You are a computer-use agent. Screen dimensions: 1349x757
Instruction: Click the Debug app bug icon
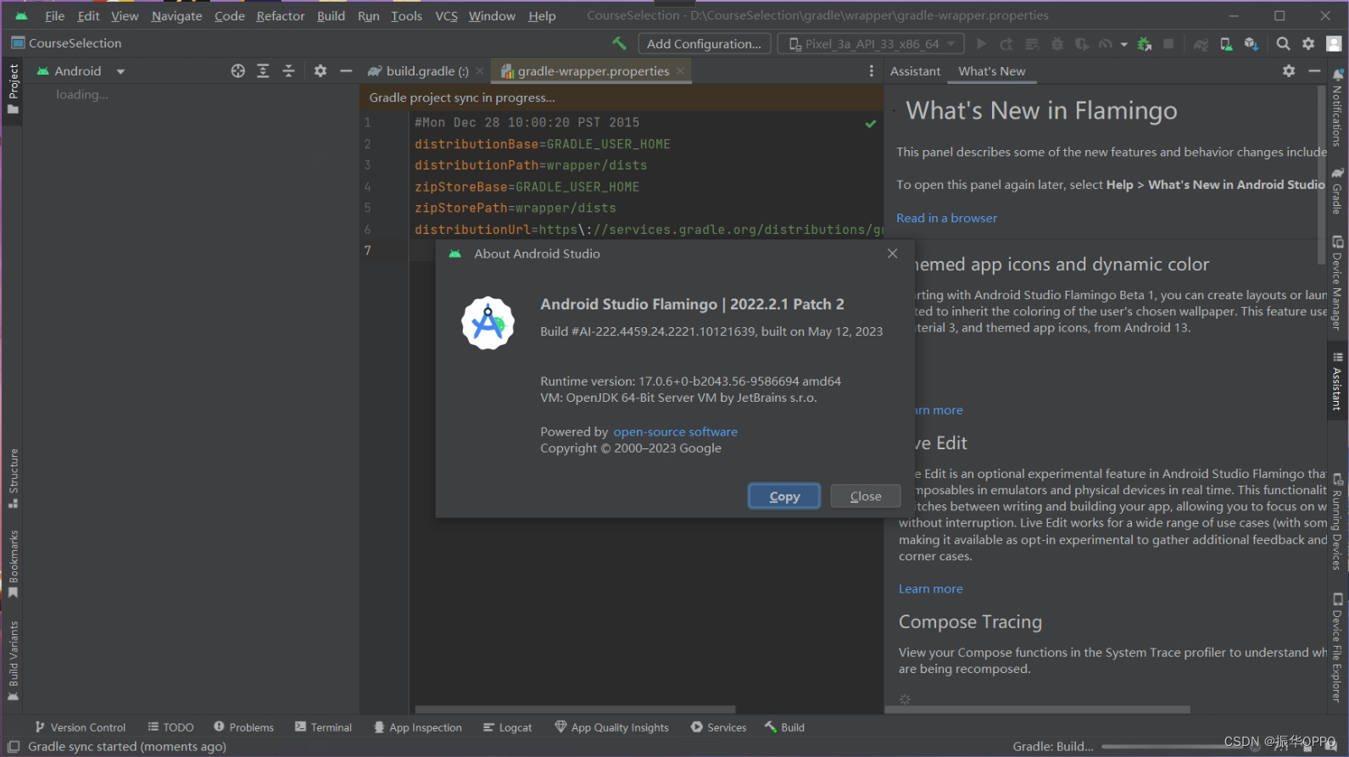coord(1056,44)
